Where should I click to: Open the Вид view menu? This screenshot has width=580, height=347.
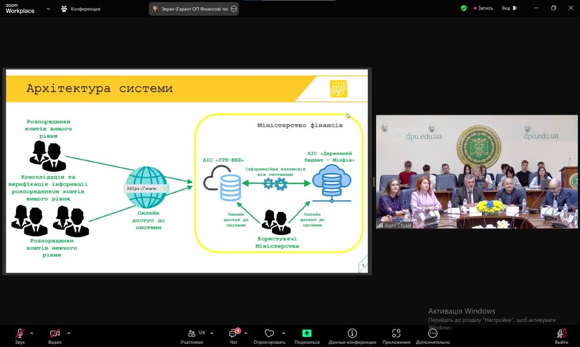point(509,8)
